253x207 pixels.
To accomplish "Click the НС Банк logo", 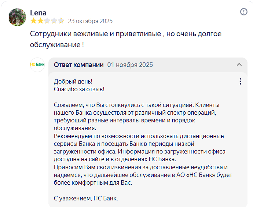I will [x=37, y=65].
